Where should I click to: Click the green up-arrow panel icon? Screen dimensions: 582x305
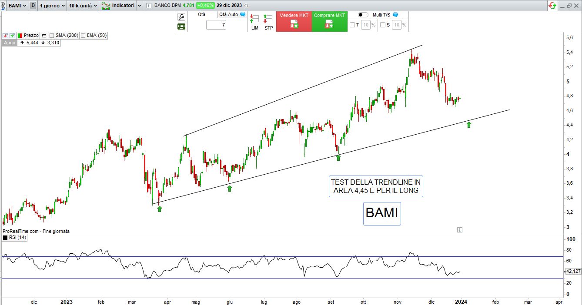point(12,35)
